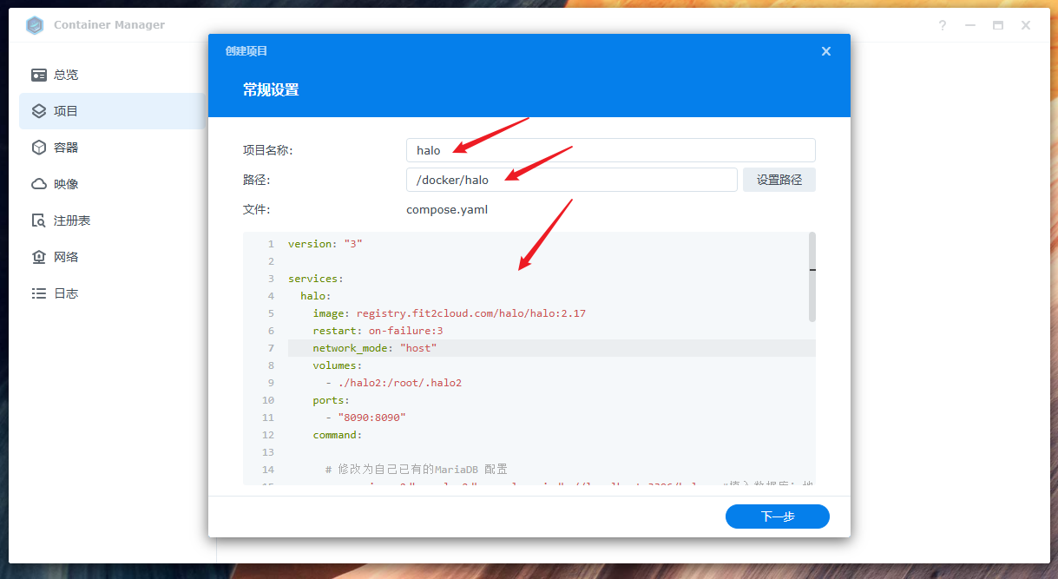Click the 映像 image cloud icon
This screenshot has height=579, width=1058.
tap(39, 184)
